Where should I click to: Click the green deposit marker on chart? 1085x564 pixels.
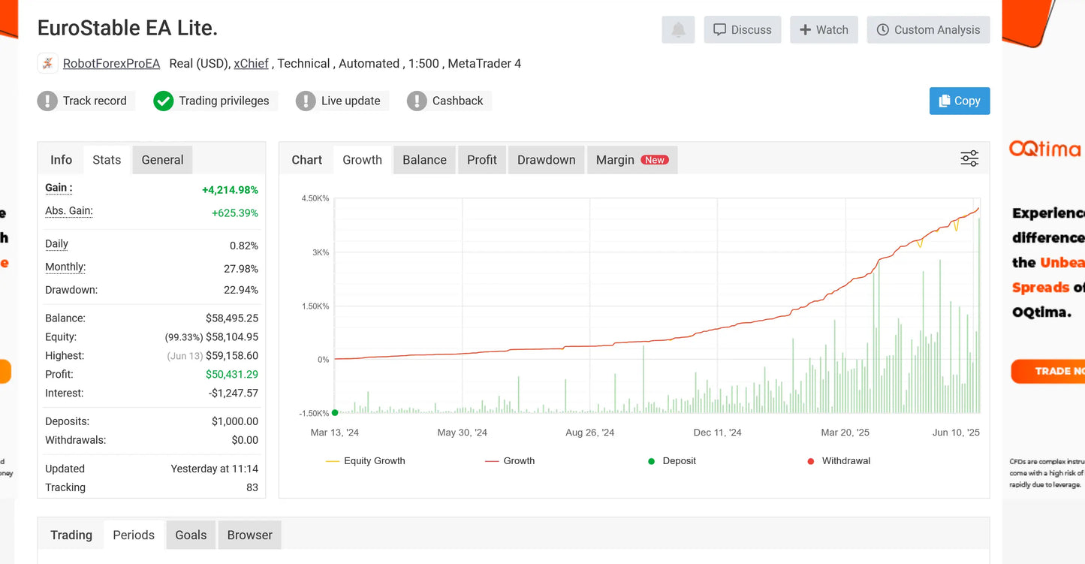[335, 412]
